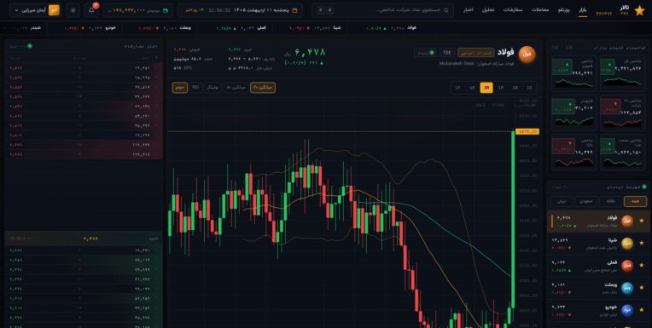
Task: Open the تحلیل analysis tab
Action: 488,10
